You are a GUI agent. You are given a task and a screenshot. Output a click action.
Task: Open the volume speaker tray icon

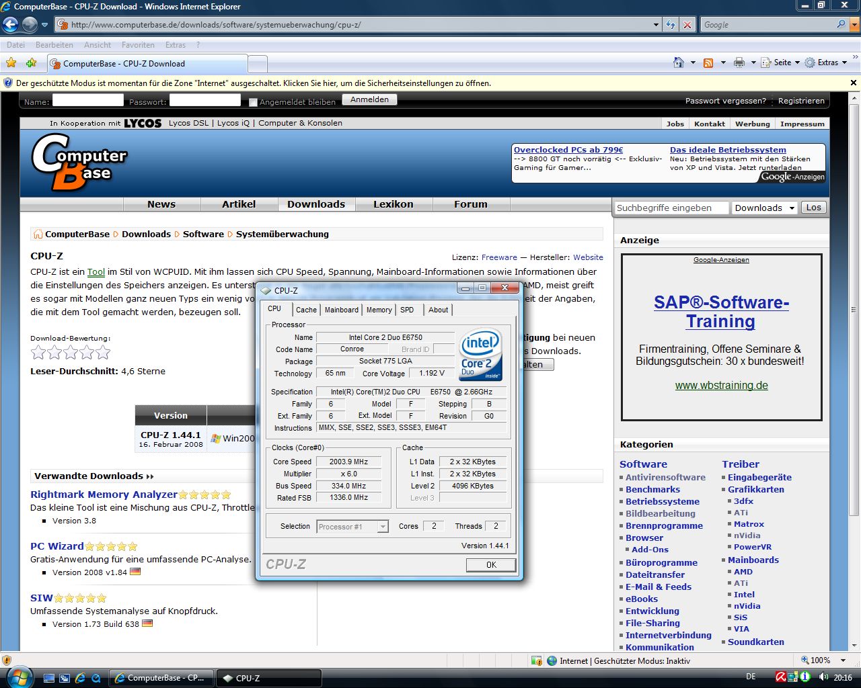pos(823,677)
